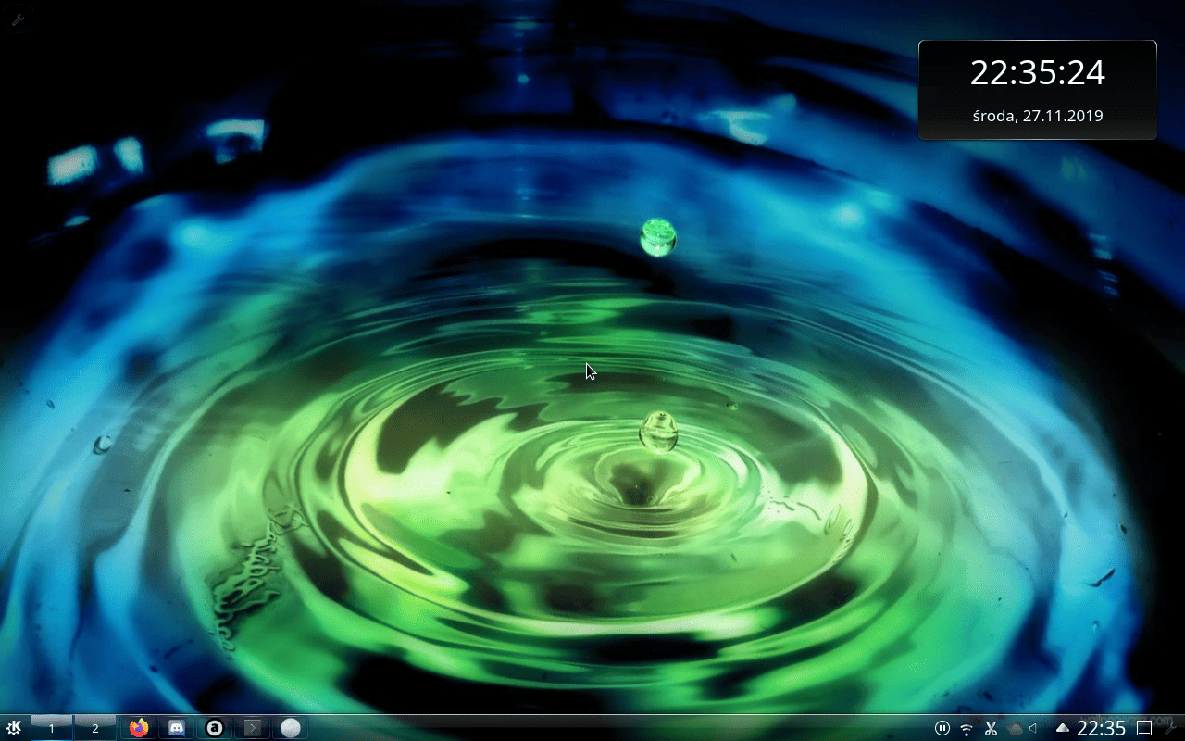Click the pause icon in system tray
This screenshot has width=1185, height=741.
942,728
